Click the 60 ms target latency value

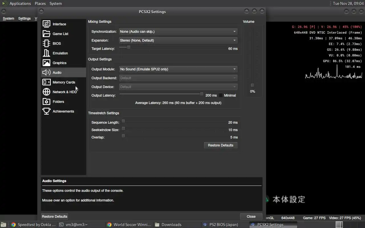[x=233, y=49]
